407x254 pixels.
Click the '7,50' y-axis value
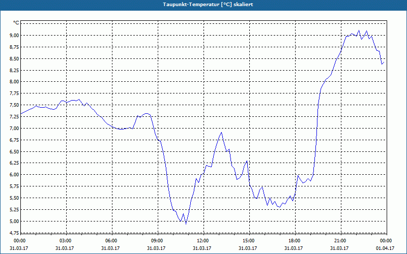(14, 105)
